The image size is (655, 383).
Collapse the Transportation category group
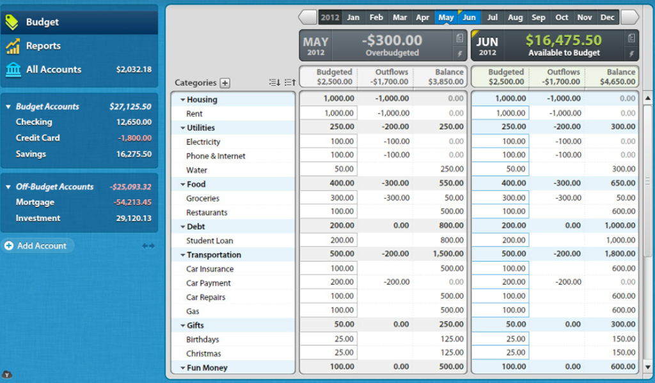click(x=182, y=254)
